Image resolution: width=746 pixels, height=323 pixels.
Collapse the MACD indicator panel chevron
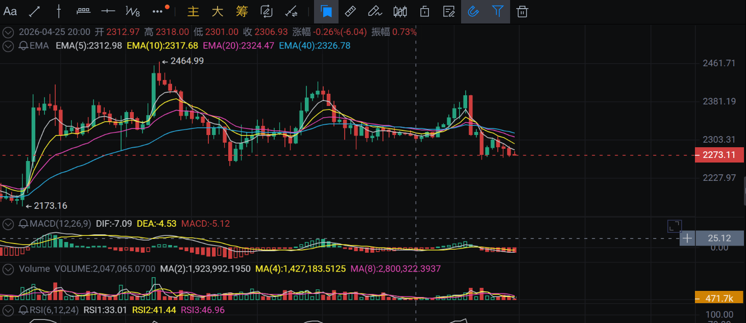pos(8,224)
